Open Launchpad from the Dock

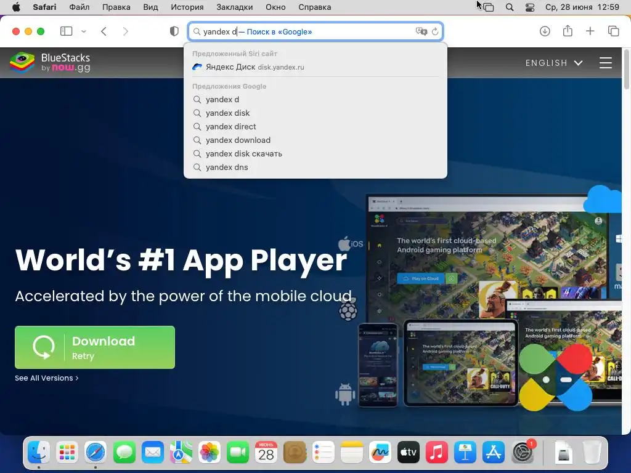(x=67, y=453)
